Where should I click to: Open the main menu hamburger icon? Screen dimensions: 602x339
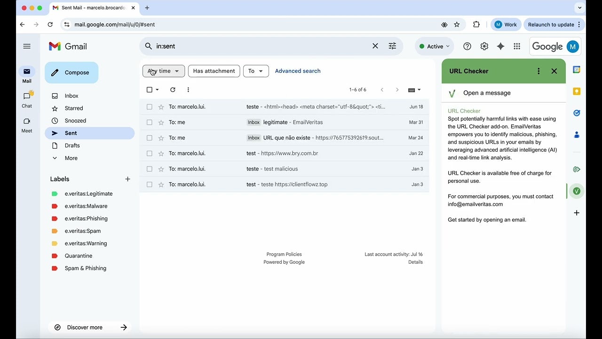pos(27,46)
